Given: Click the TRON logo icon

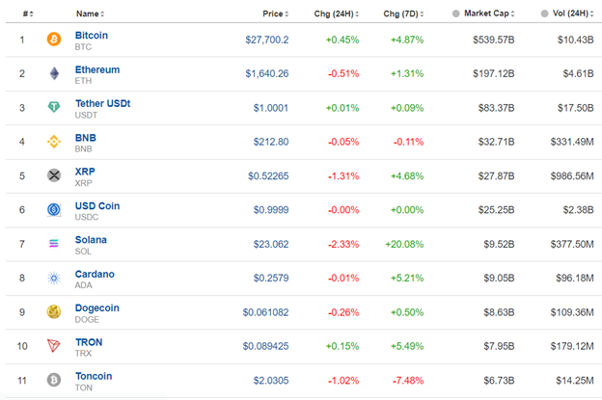Looking at the screenshot, I should (53, 345).
